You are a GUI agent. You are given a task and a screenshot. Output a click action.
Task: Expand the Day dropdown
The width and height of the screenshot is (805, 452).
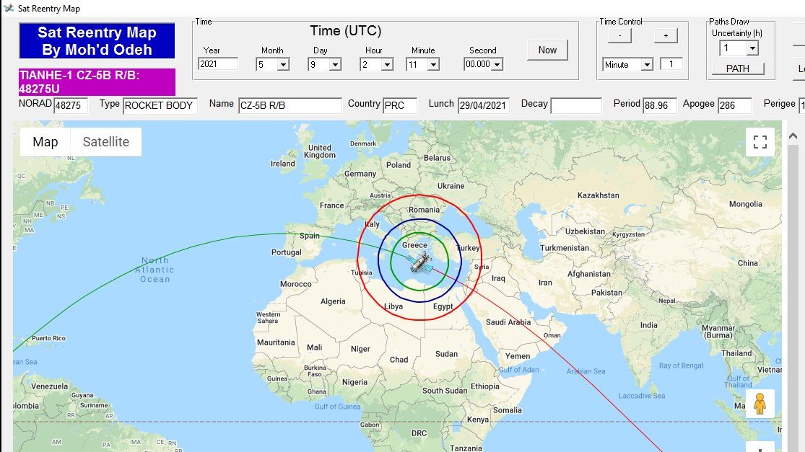click(x=335, y=65)
